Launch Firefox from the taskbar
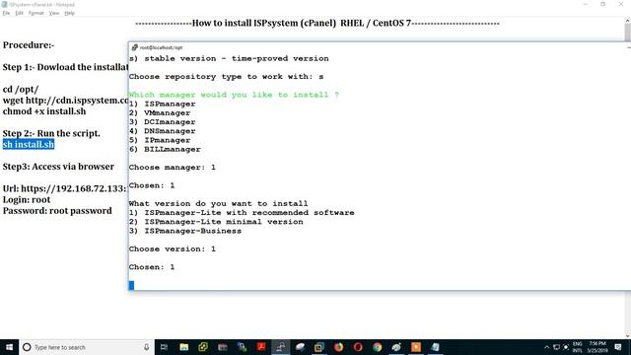Screen dimensions: 631x355 [338, 347]
